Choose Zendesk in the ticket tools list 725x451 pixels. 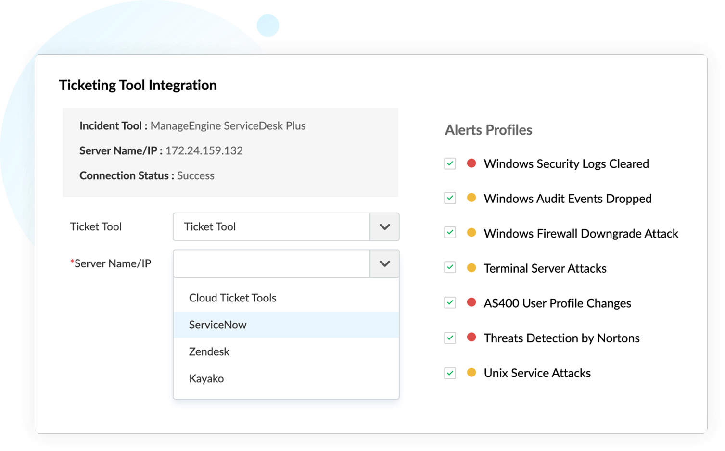[x=209, y=351]
